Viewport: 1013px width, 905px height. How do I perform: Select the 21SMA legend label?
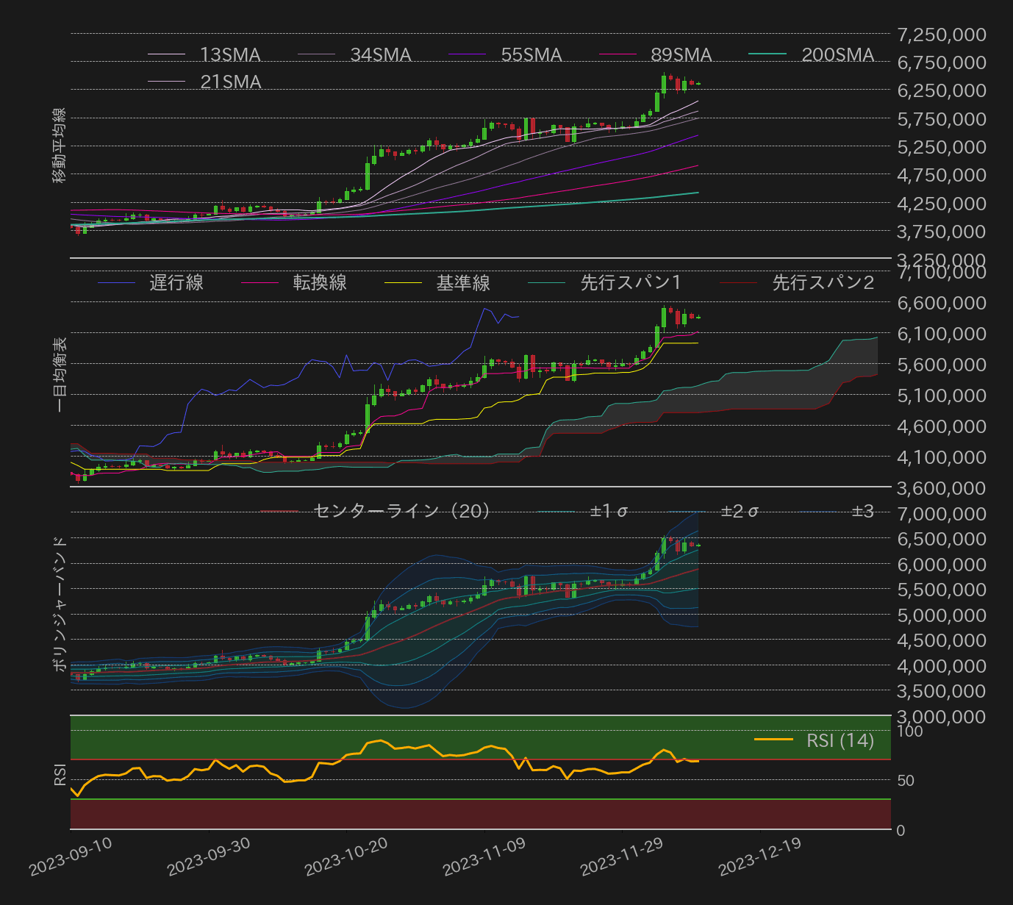(230, 82)
